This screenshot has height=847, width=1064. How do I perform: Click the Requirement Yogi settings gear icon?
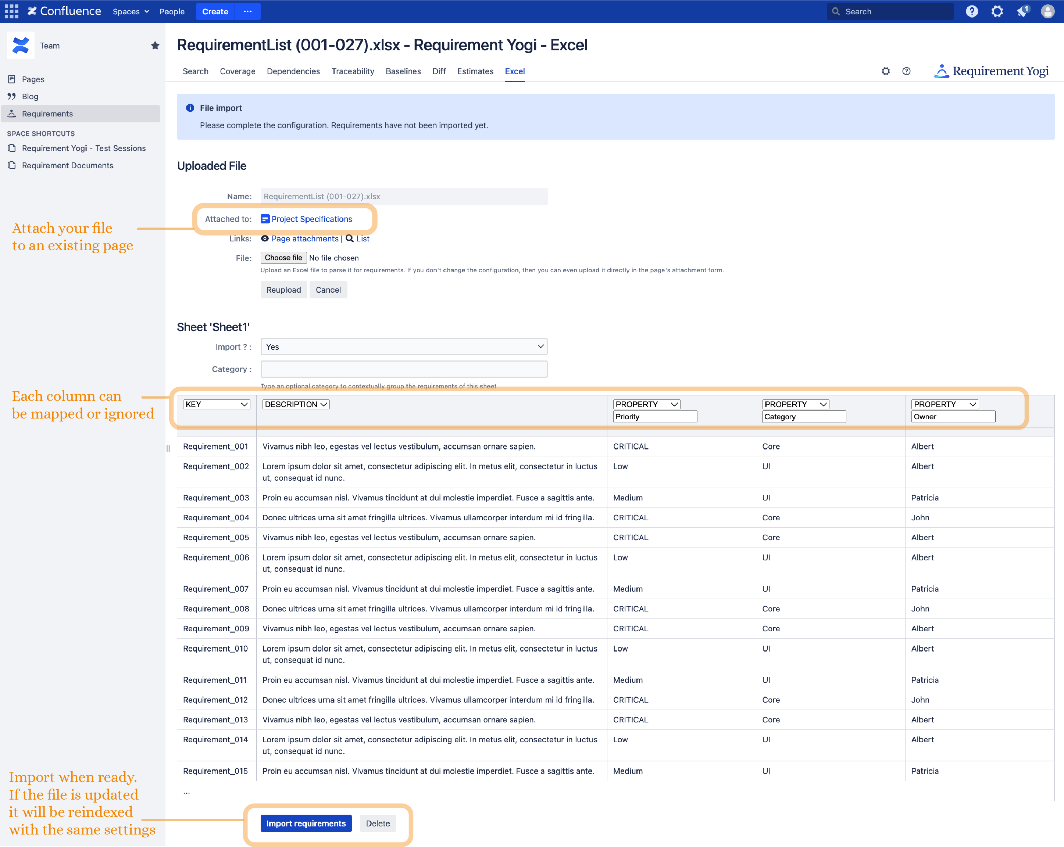[x=885, y=71]
